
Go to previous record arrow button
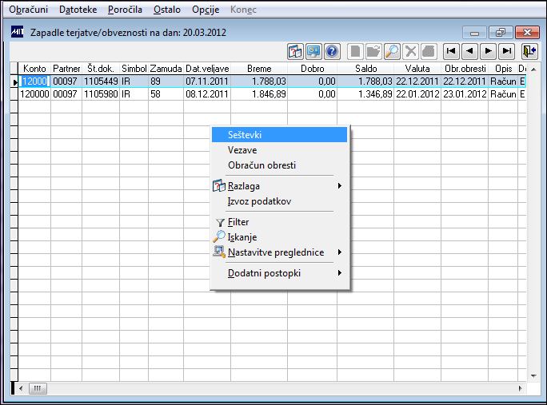(x=469, y=52)
